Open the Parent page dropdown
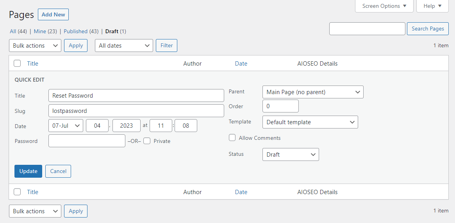Viewport: 455px width, 223px height. pos(313,92)
